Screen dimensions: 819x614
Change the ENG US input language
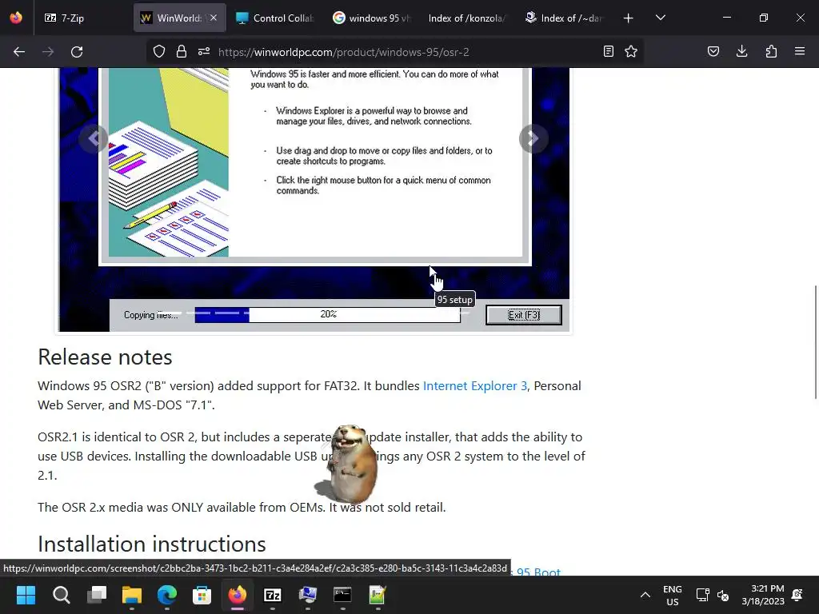pos(672,595)
